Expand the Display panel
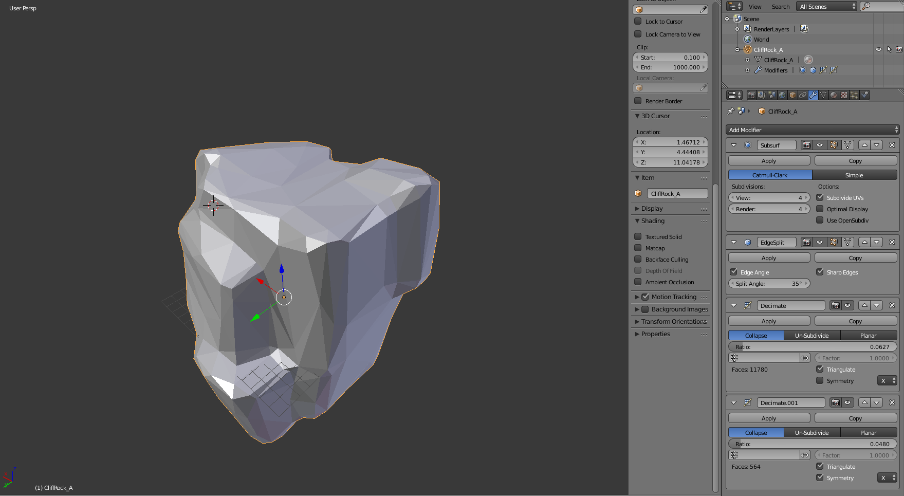Image resolution: width=904 pixels, height=496 pixels. click(x=637, y=208)
